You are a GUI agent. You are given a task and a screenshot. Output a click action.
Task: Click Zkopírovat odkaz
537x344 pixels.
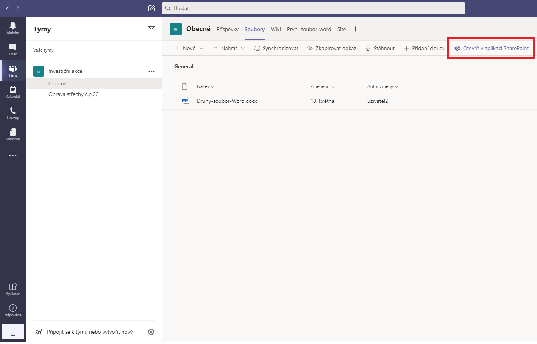[x=332, y=48]
